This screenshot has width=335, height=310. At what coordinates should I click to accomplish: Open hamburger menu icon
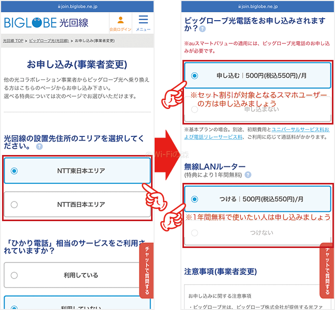click(143, 20)
